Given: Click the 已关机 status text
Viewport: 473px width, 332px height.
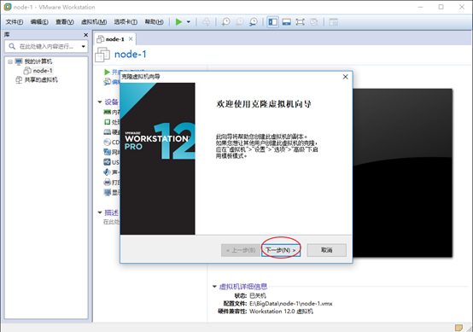Looking at the screenshot, I should click(258, 295).
